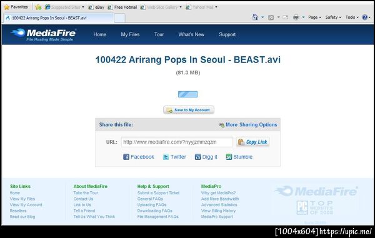Open footer View My Account link
This screenshot has height=238, width=375.
coord(26,205)
